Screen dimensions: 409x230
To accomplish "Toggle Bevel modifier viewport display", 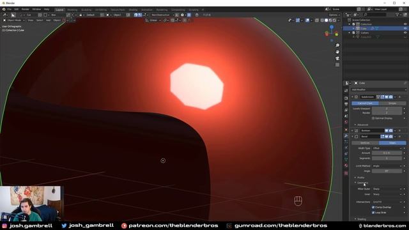I will point(387,136).
